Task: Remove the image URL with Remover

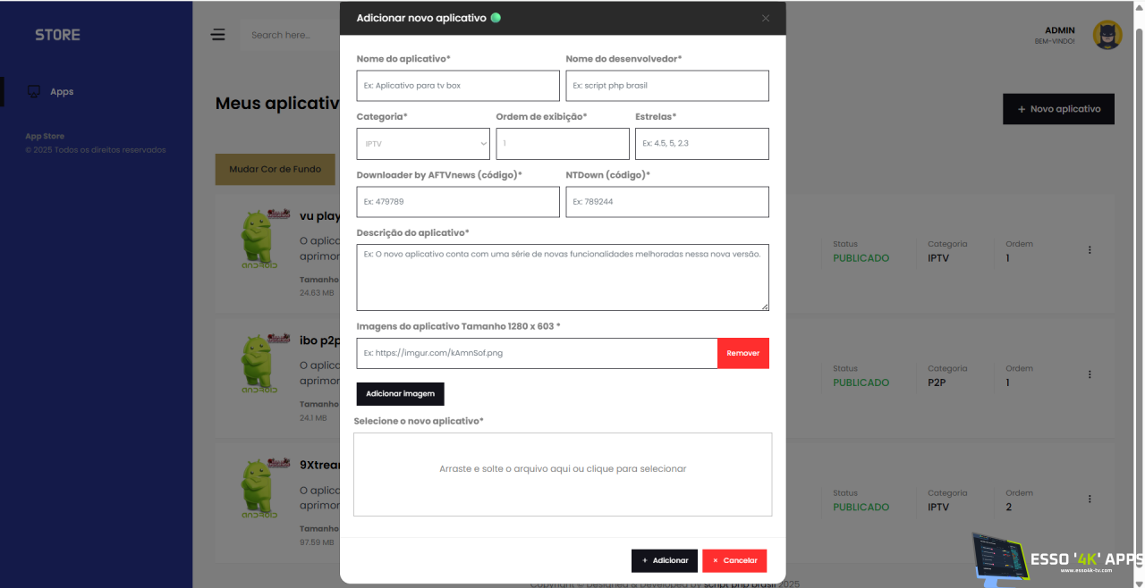Action: pyautogui.click(x=742, y=353)
